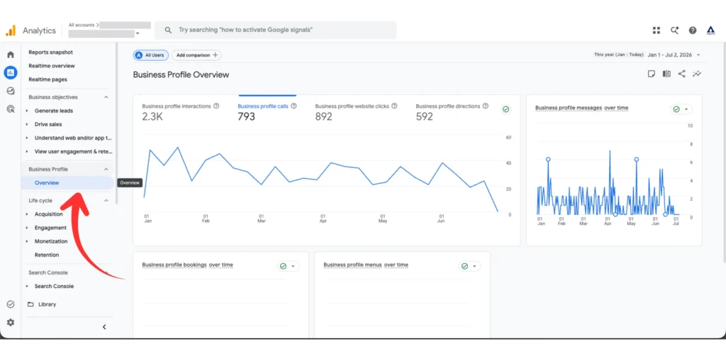The height and width of the screenshot is (358, 726).
Task: Click Understand web and/or app traffic item
Action: tap(73, 138)
